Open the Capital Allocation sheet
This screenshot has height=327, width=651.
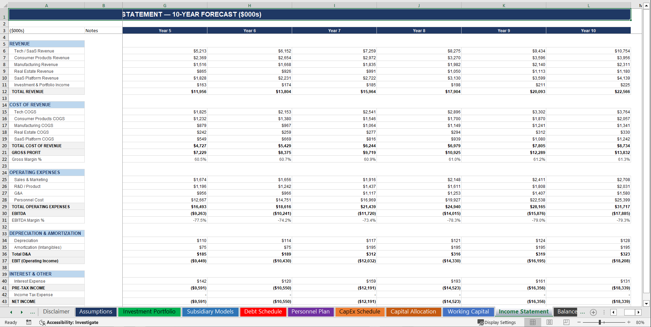(x=413, y=312)
